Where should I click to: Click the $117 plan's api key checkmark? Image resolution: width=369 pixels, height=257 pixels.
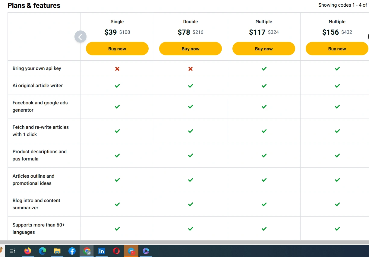(x=264, y=69)
